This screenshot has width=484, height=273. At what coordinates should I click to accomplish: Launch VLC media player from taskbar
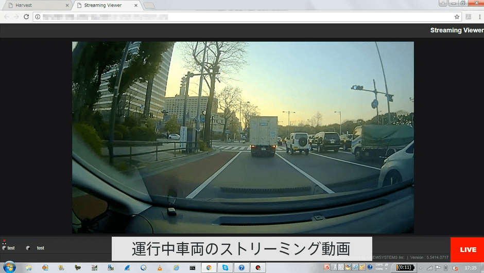[x=159, y=267]
